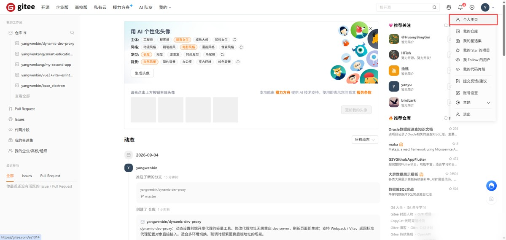Star the Oracle数据库速查知识文档 repo
The height and width of the screenshot is (240, 506).
point(451,129)
